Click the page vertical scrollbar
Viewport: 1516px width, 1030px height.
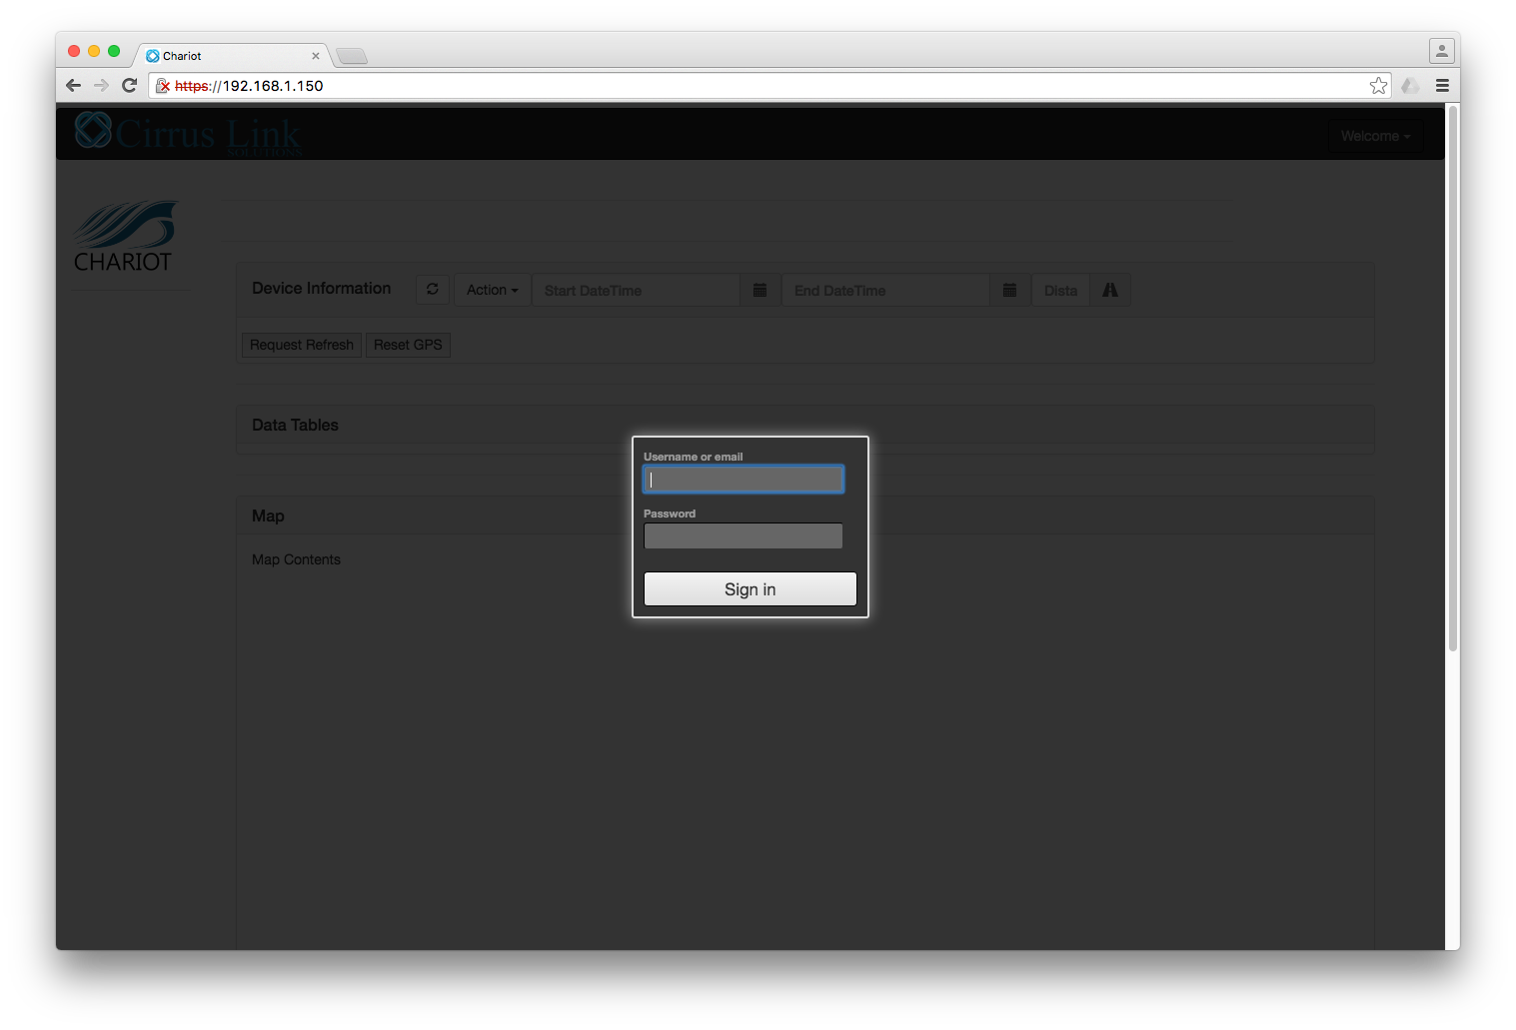pyautogui.click(x=1453, y=380)
